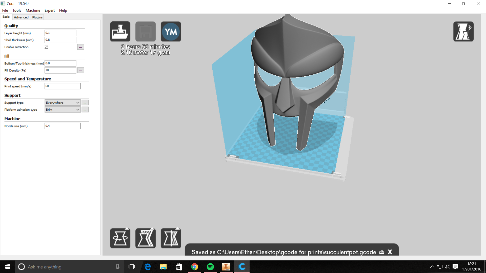Open the File menu
486x273 pixels.
click(5, 10)
